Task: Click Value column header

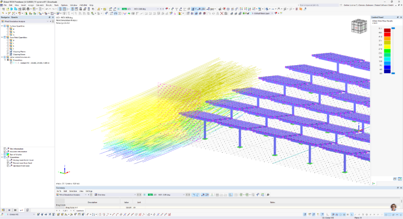Action: click(126, 202)
